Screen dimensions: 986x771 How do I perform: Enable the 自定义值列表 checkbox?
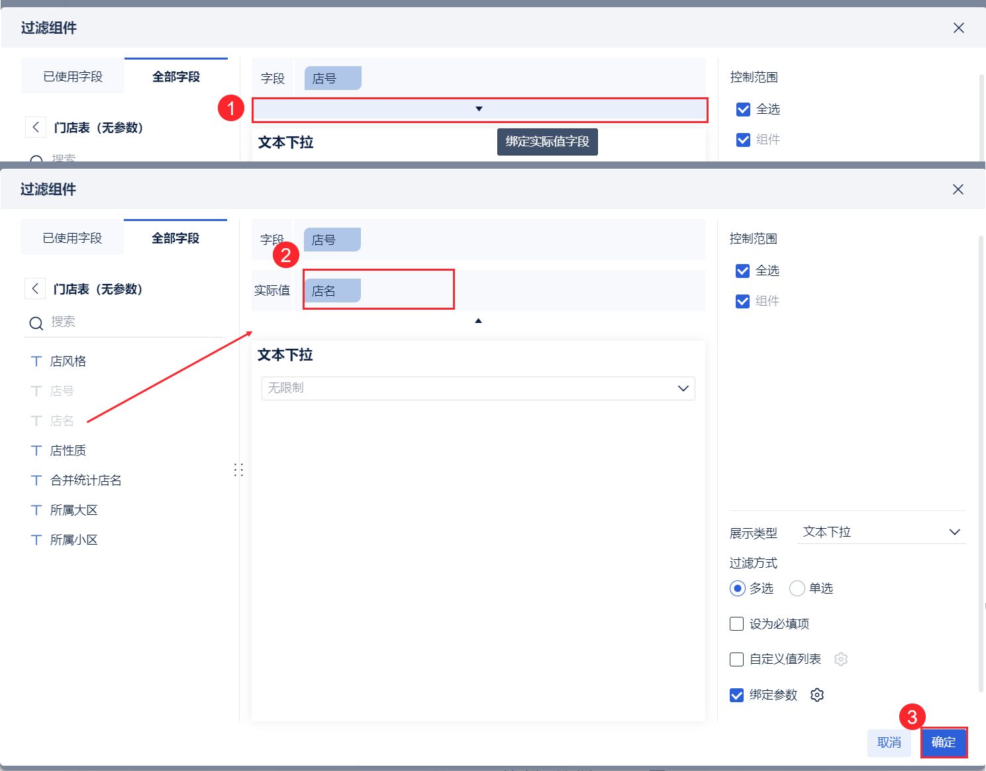point(736,659)
